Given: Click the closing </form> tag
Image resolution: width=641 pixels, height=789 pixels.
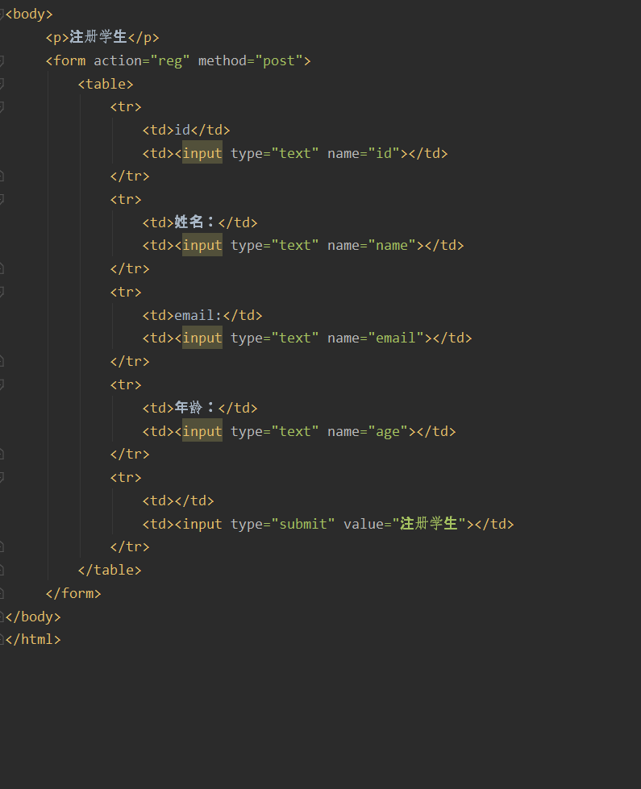Looking at the screenshot, I should tap(73, 593).
